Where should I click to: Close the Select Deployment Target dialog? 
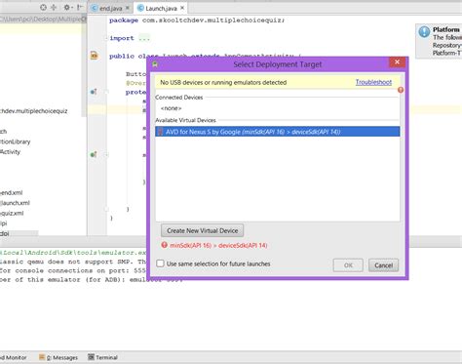point(397,61)
